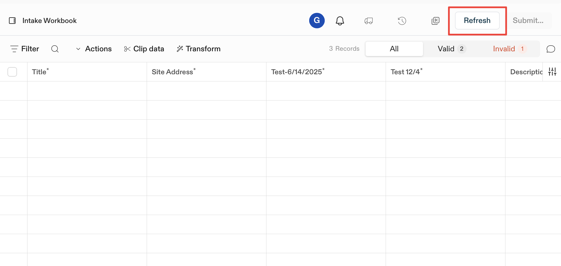
Task: Click the 3 Records count label
Action: coord(344,49)
